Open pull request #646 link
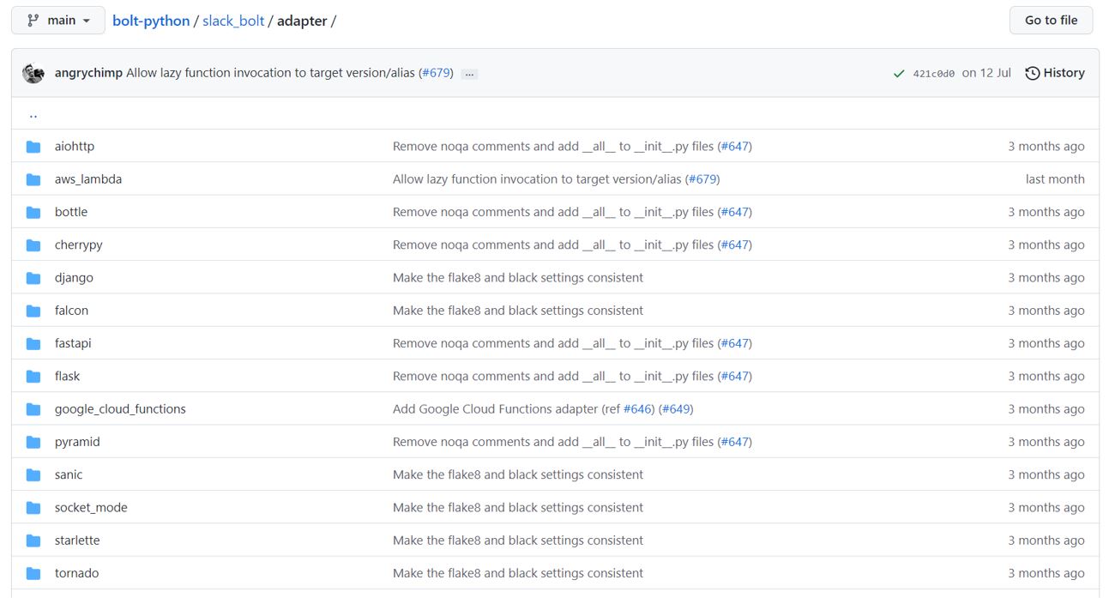This screenshot has height=598, width=1109. tap(638, 409)
